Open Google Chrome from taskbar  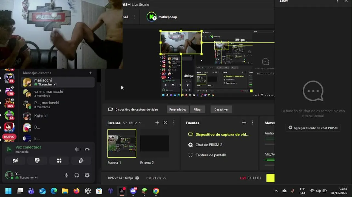[156, 191]
